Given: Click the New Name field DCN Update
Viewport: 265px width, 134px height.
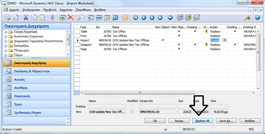Looking at the screenshot, I should [x=107, y=112].
